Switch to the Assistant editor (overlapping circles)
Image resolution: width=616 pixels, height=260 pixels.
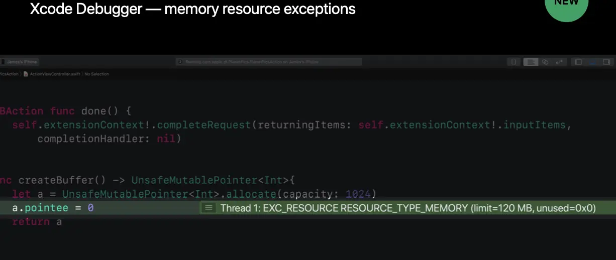pos(545,62)
